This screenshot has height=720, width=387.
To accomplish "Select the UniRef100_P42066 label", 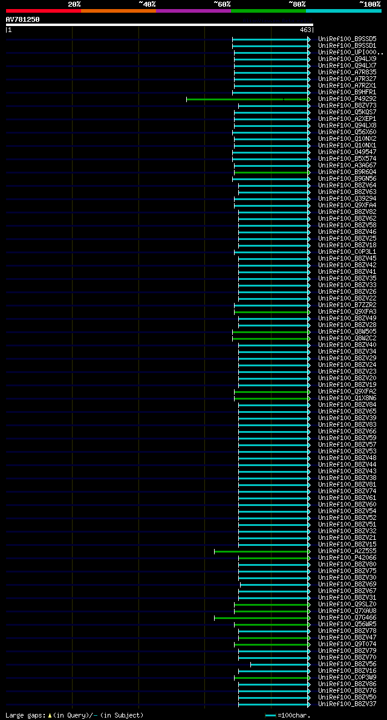I will point(347,559).
